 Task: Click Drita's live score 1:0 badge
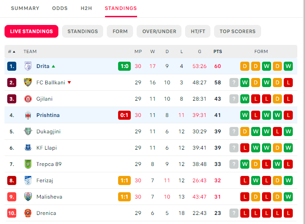[x=124, y=66]
